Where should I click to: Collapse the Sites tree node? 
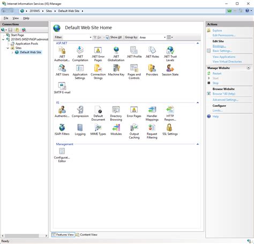[x=8, y=48]
